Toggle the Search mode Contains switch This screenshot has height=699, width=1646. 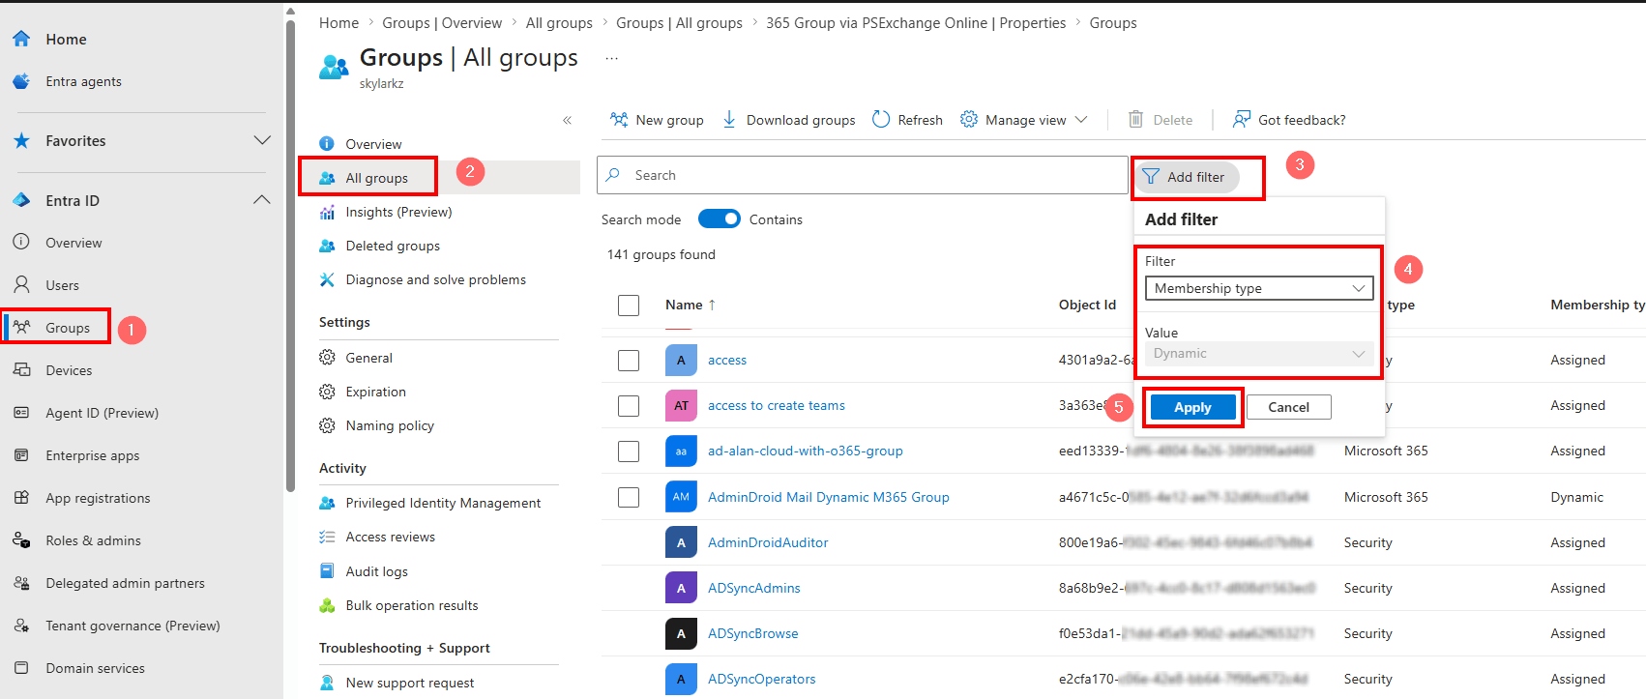point(720,219)
